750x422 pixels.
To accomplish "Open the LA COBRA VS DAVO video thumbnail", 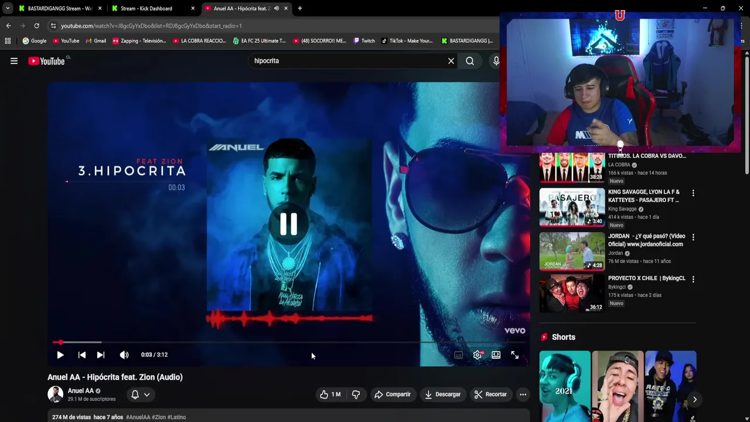I will 572,167.
